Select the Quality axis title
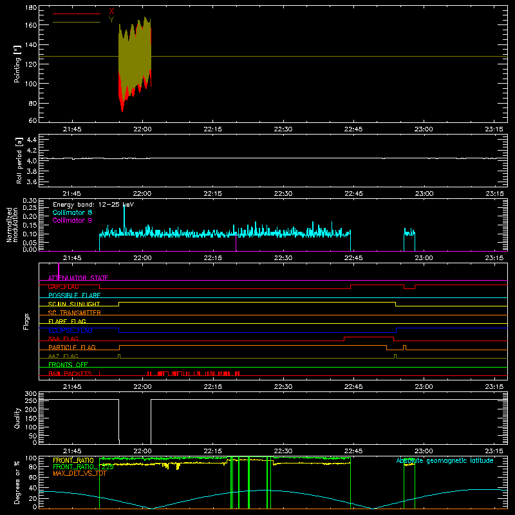 tap(17, 418)
